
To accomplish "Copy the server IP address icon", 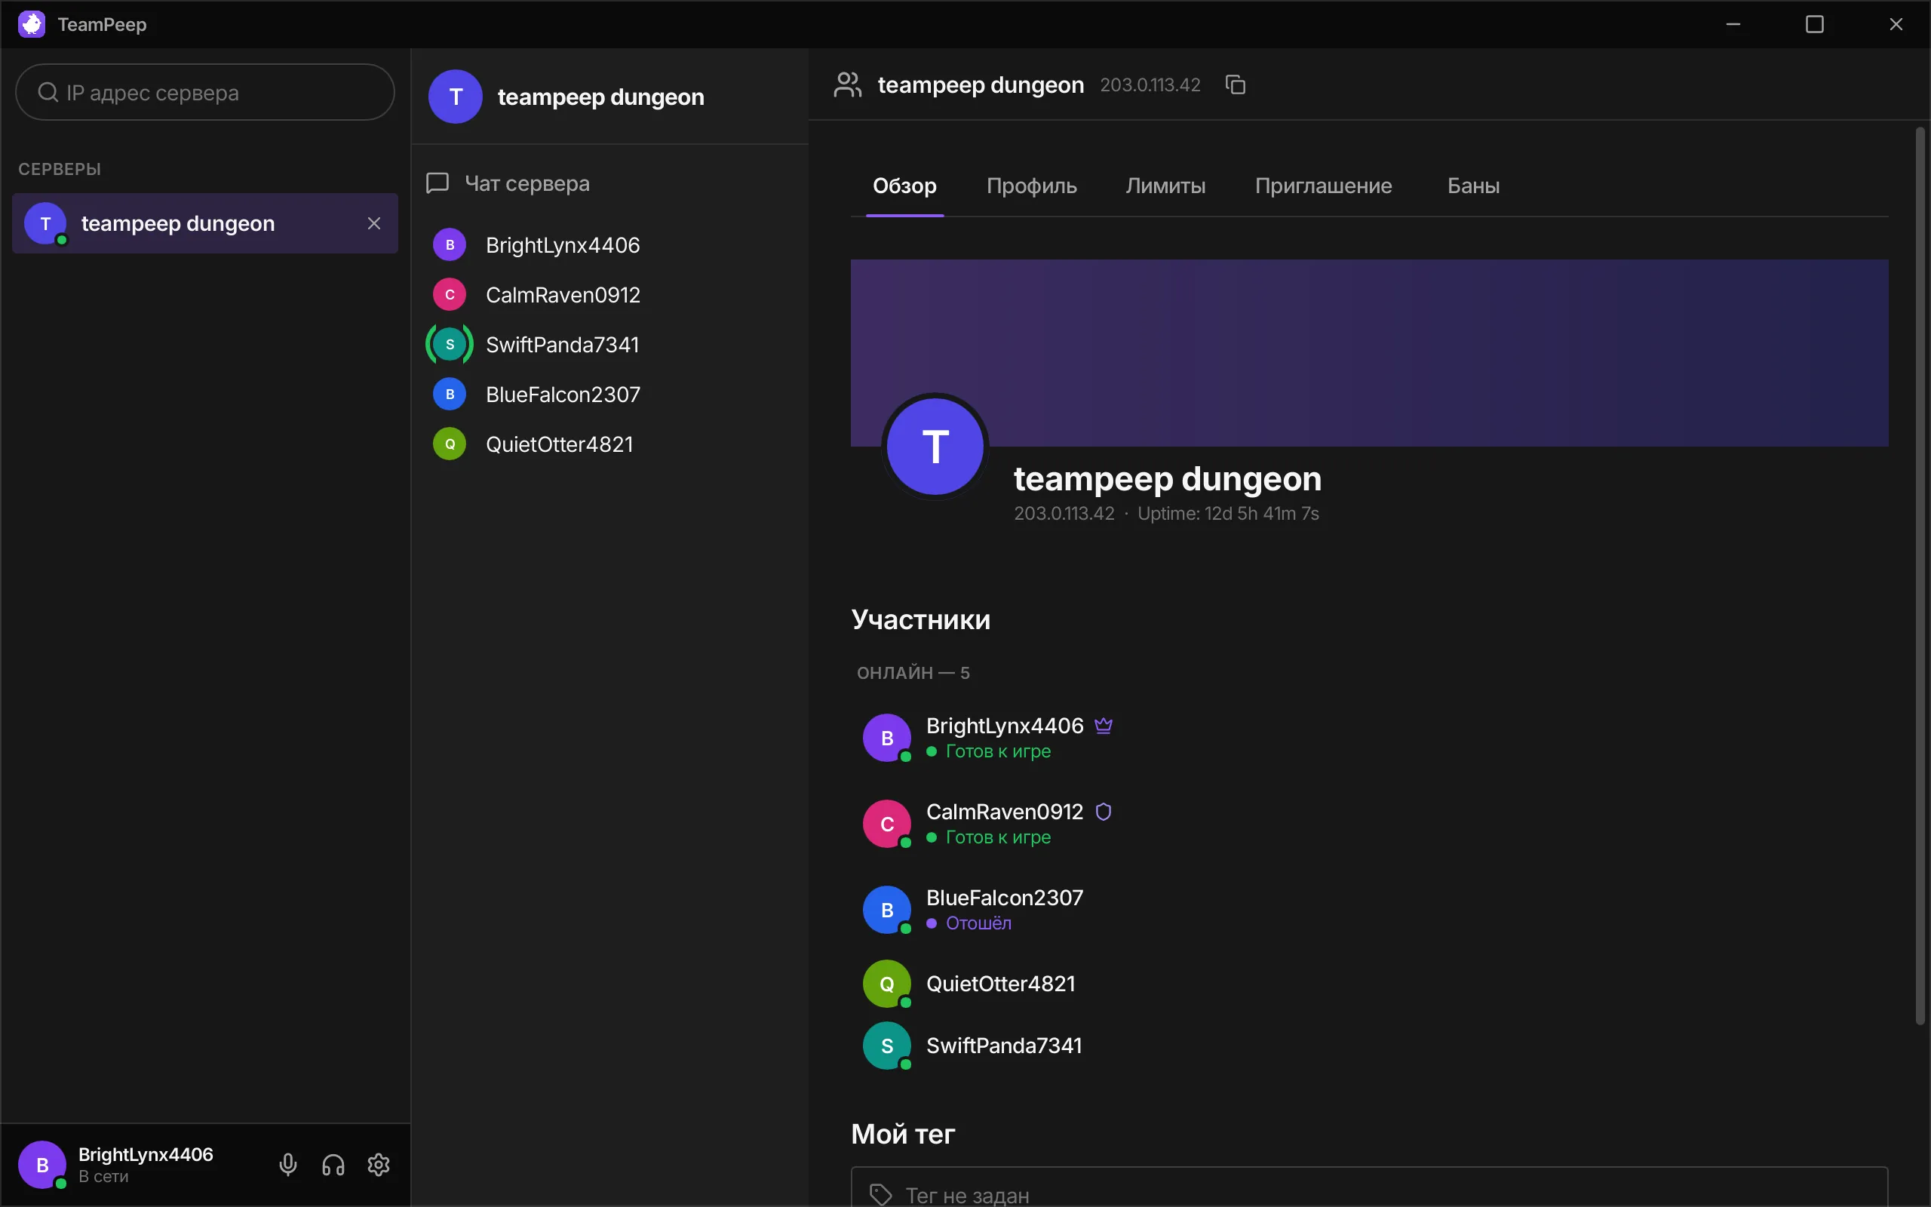I will click(x=1236, y=84).
